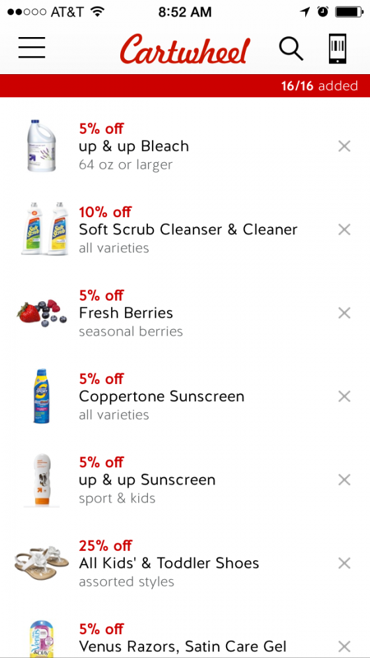Open the up & up Bleach bottle thumbnail
This screenshot has width=370, height=658.
(x=42, y=146)
